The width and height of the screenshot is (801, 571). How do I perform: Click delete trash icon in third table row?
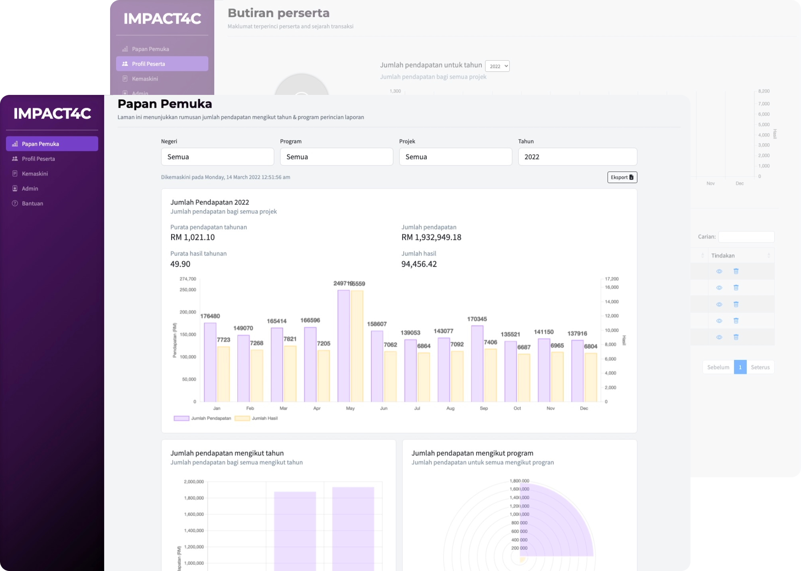[x=736, y=304]
